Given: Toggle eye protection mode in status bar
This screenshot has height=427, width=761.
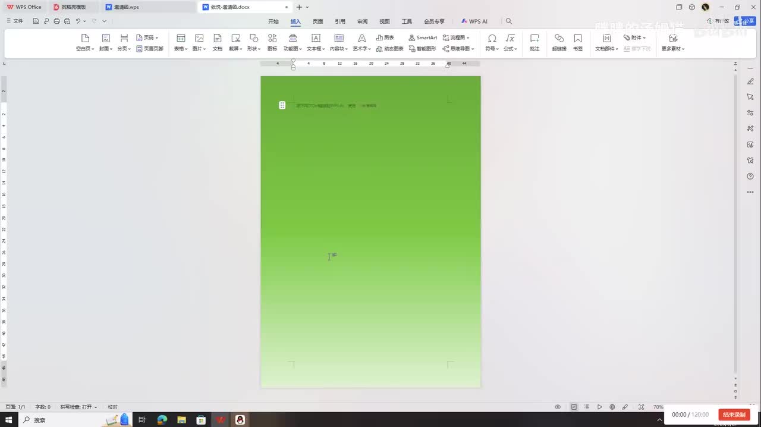Looking at the screenshot, I should (558, 407).
